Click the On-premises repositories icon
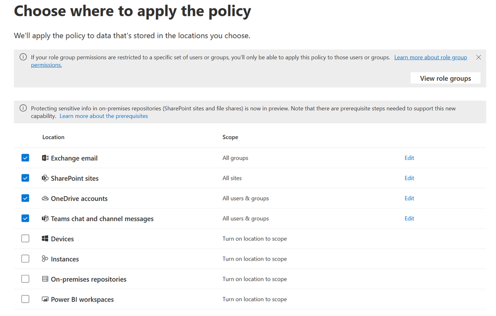The width and height of the screenshot is (496, 316). point(45,279)
